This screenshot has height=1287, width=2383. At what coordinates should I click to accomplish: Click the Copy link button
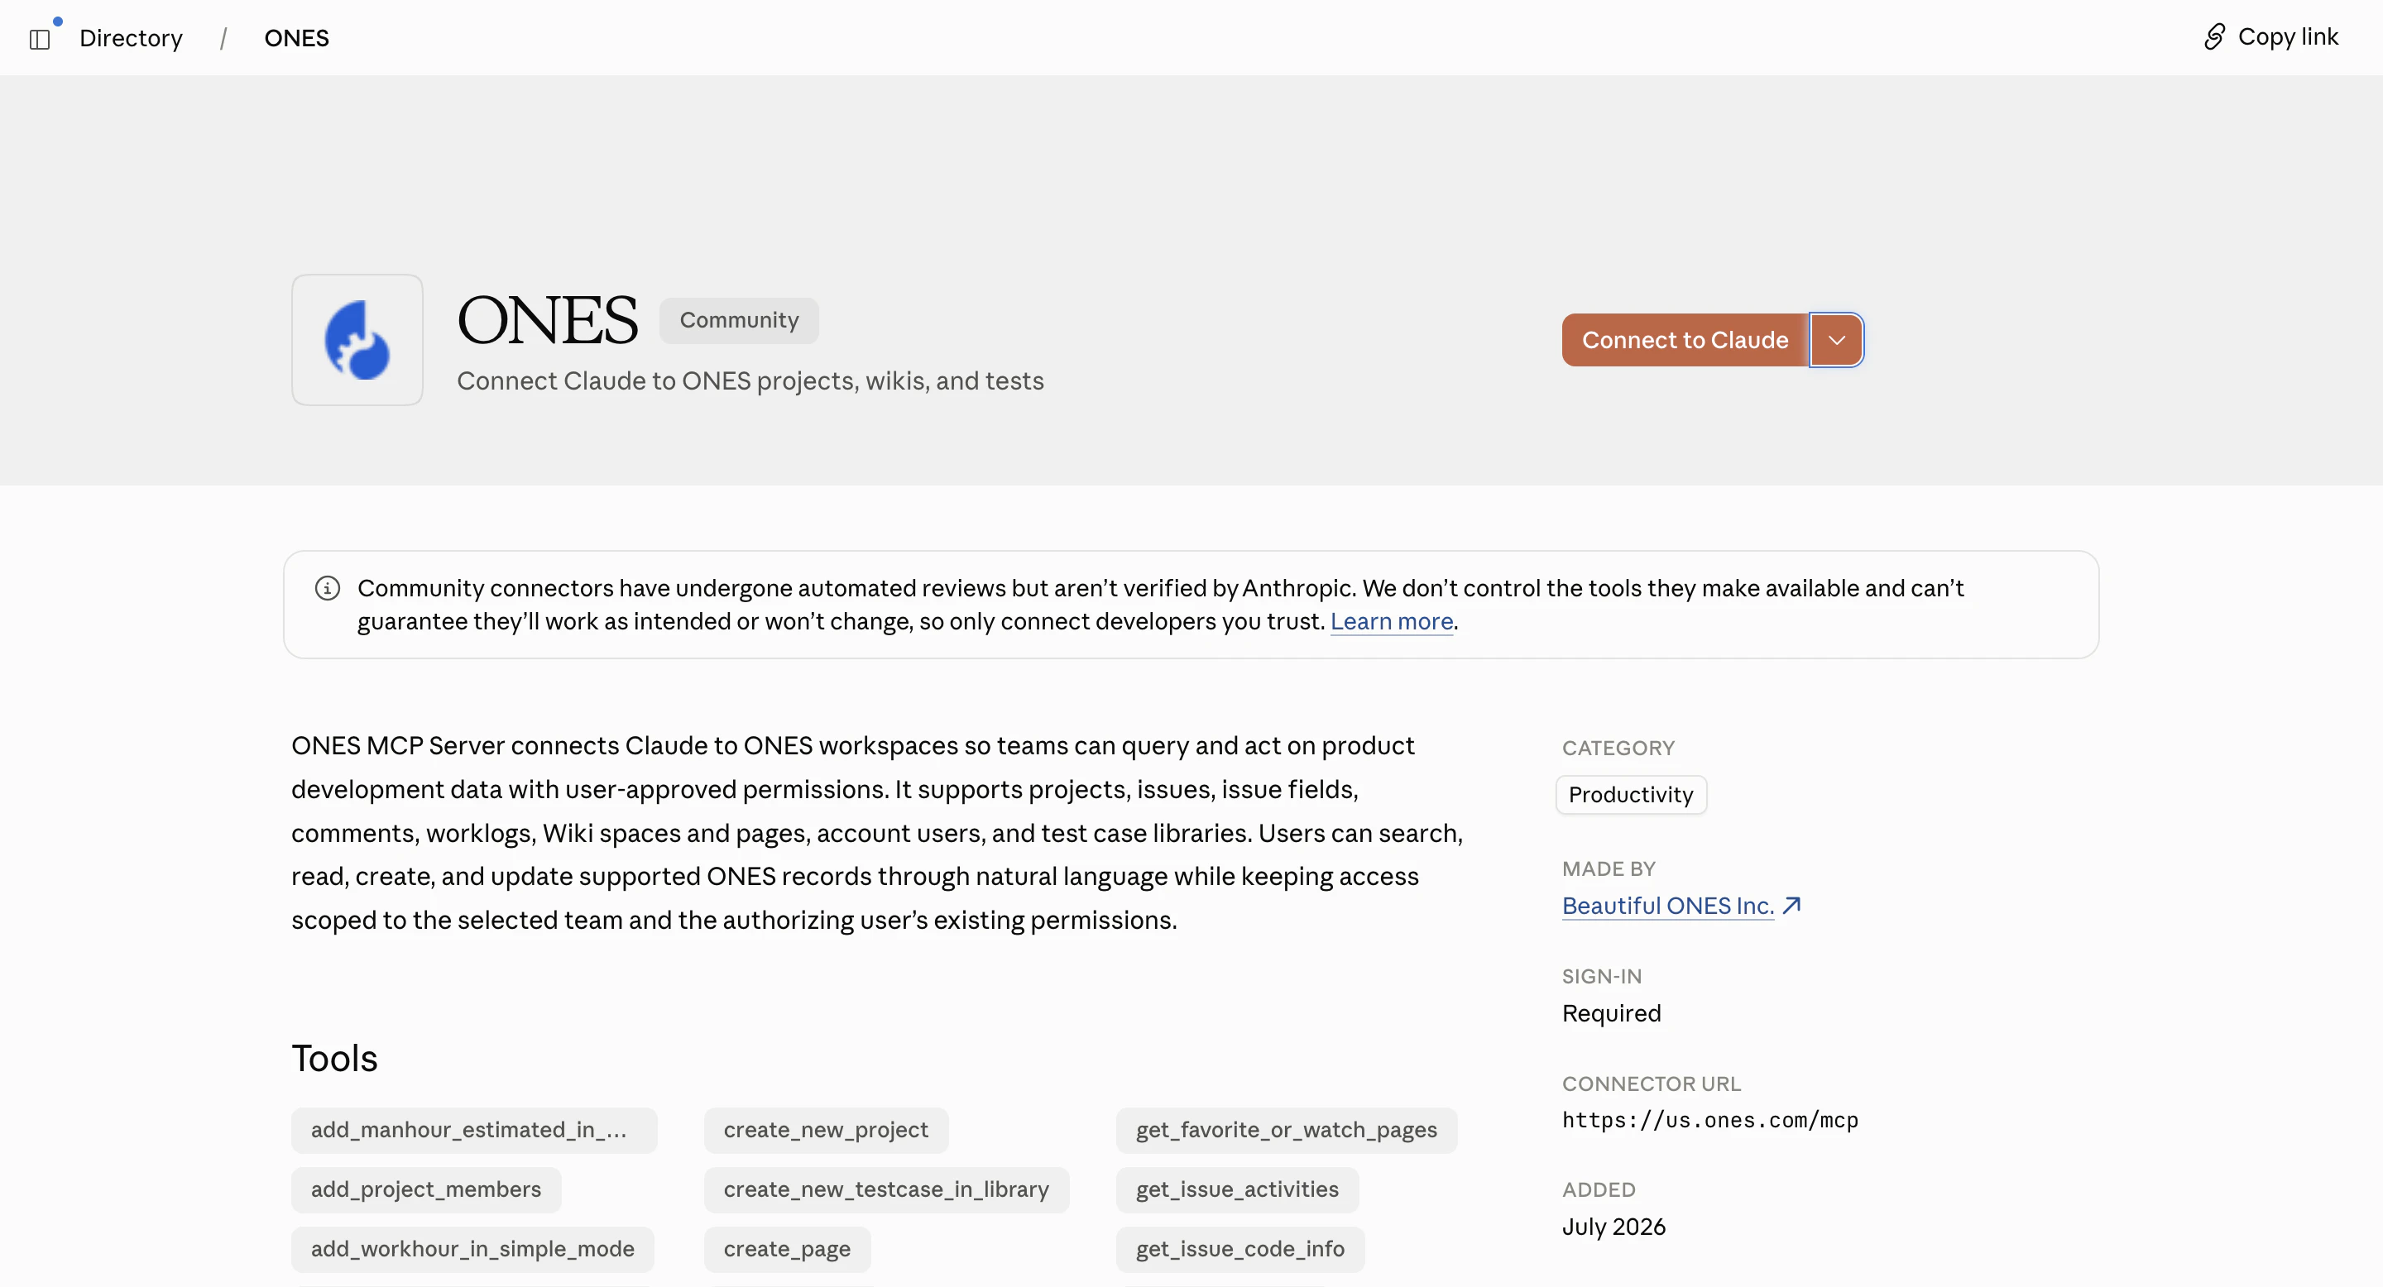(2271, 37)
